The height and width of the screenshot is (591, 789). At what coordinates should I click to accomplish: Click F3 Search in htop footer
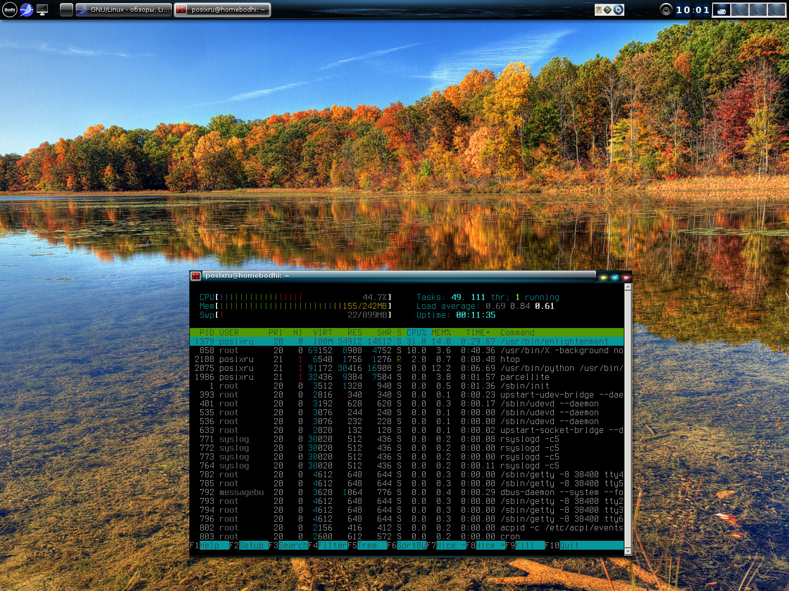tap(288, 545)
